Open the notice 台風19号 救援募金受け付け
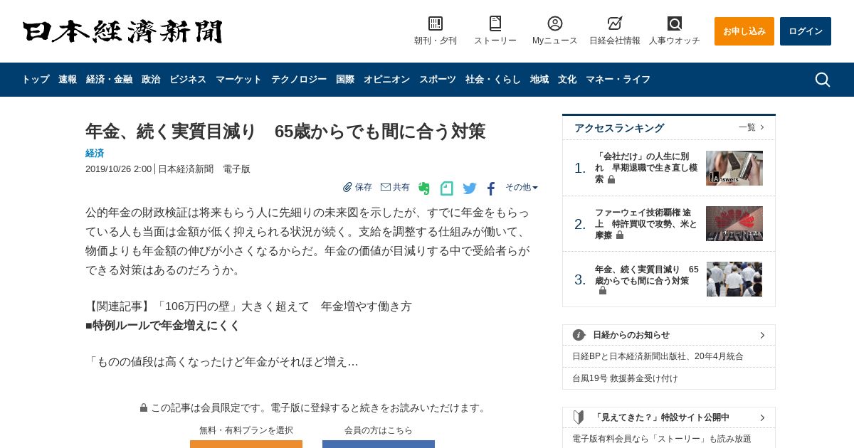 tap(625, 378)
